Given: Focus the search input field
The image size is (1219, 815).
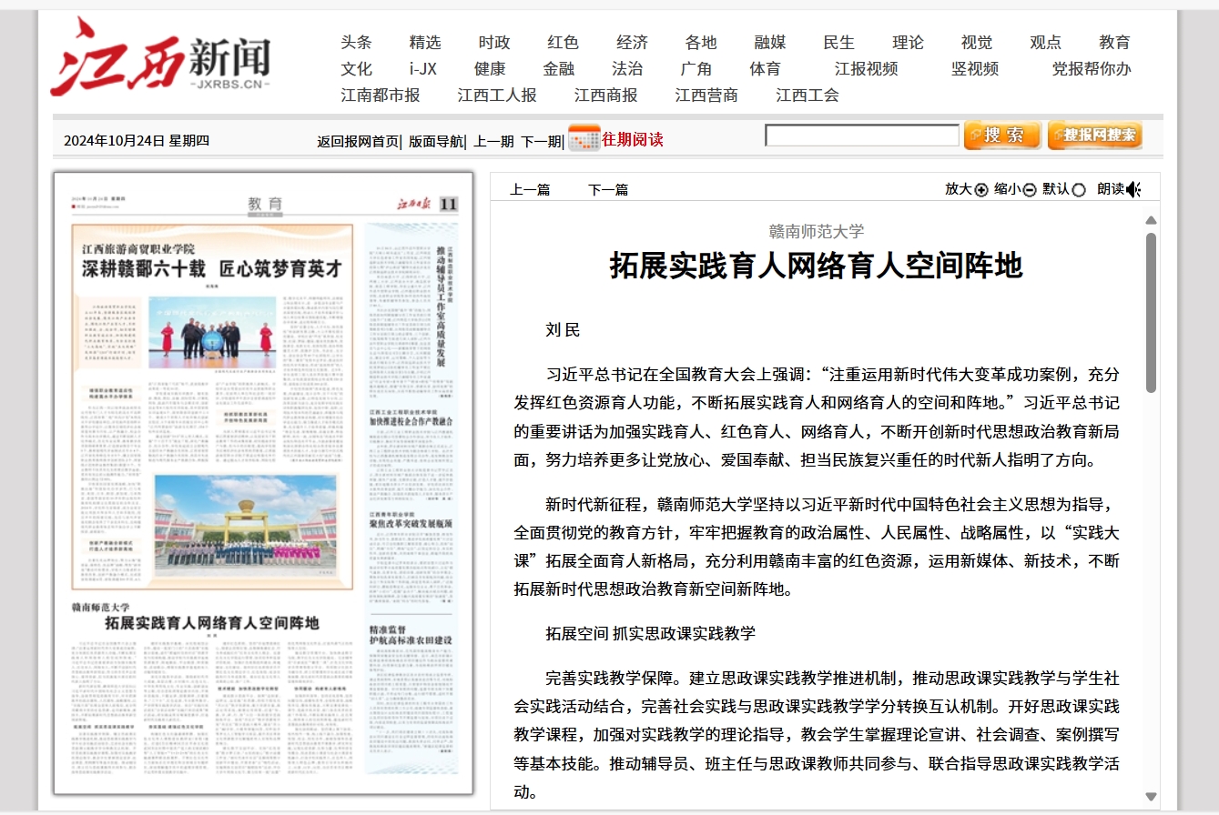Looking at the screenshot, I should pyautogui.click(x=862, y=136).
